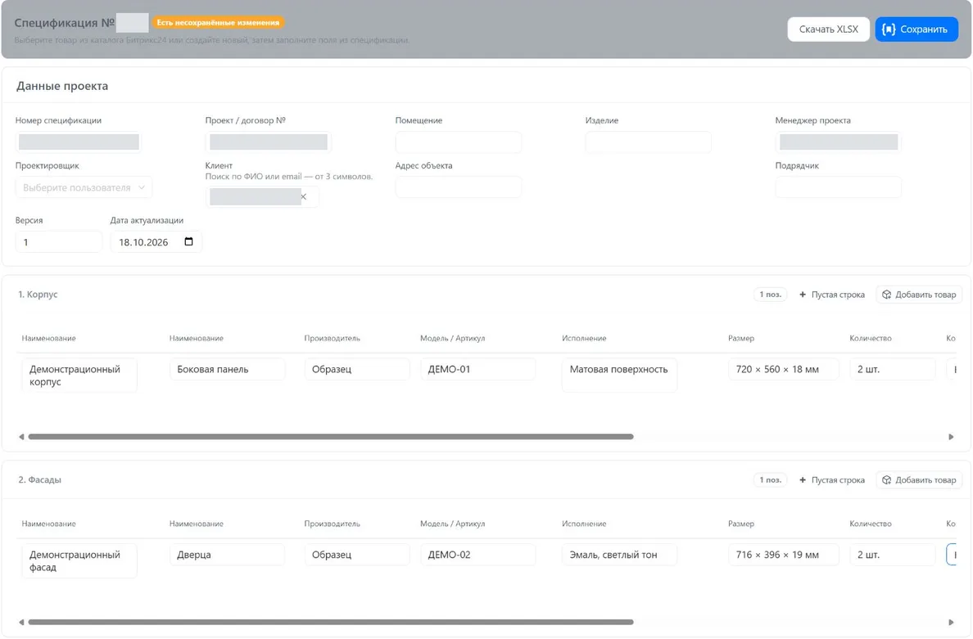This screenshot has width=973, height=639.
Task: Click the box icon of Добавить товар in Фасады
Action: click(887, 479)
